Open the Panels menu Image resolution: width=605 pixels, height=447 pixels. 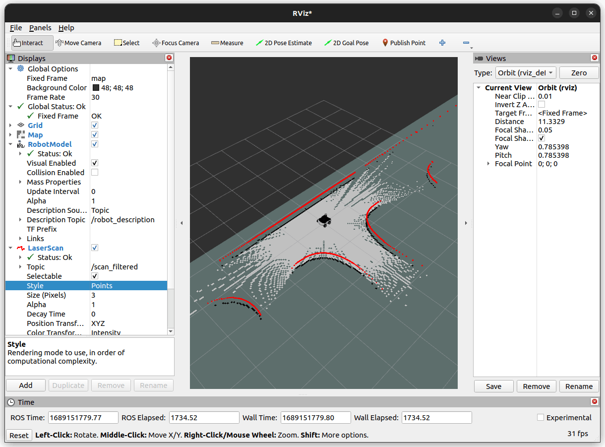click(x=40, y=28)
